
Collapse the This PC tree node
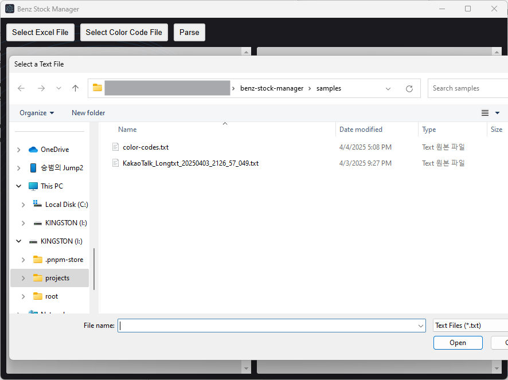tap(19, 186)
